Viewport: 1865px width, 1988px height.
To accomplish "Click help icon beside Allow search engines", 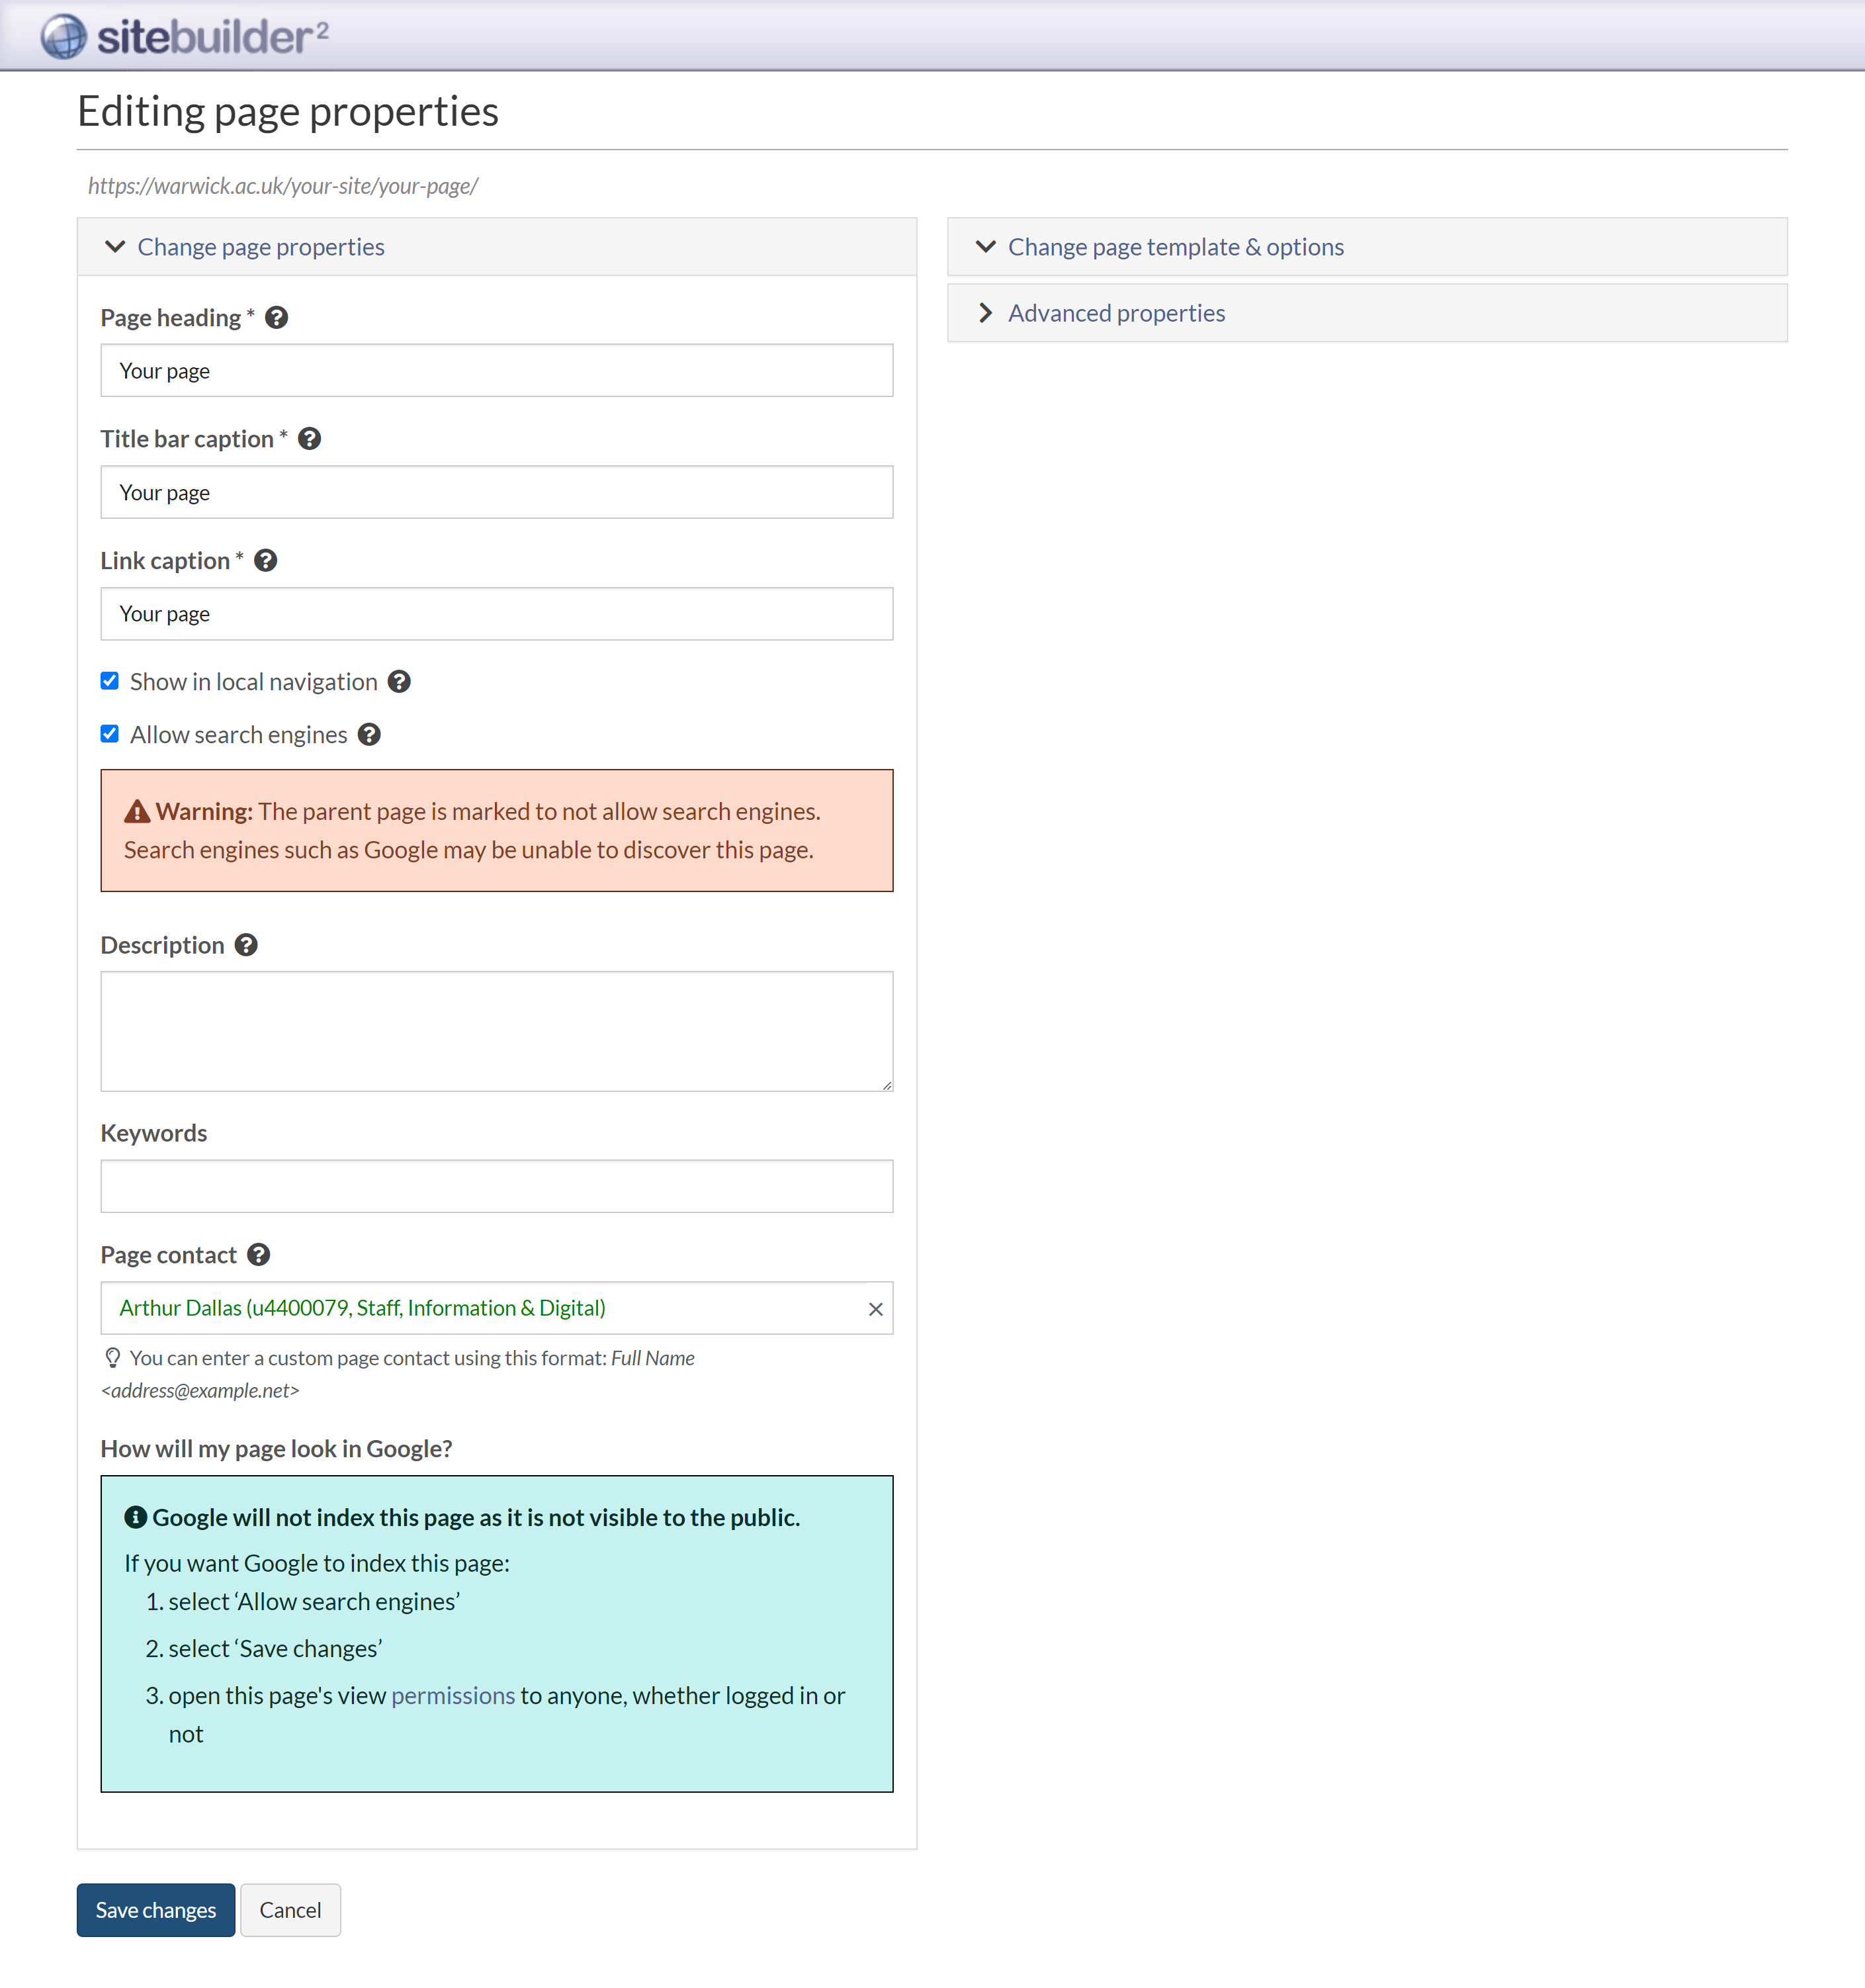I will point(369,735).
